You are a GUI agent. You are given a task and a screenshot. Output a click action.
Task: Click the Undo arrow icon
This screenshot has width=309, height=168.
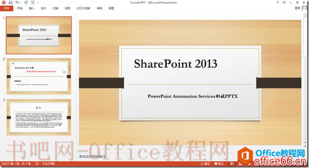pos(17,2)
